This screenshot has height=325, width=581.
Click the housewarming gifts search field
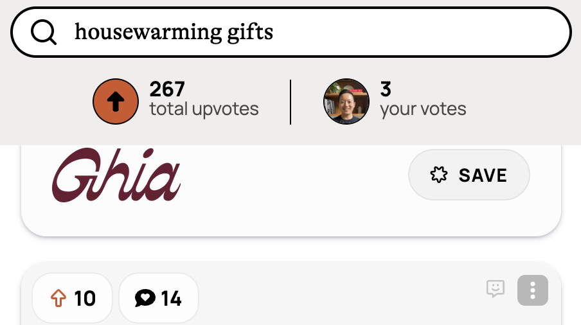click(308, 32)
